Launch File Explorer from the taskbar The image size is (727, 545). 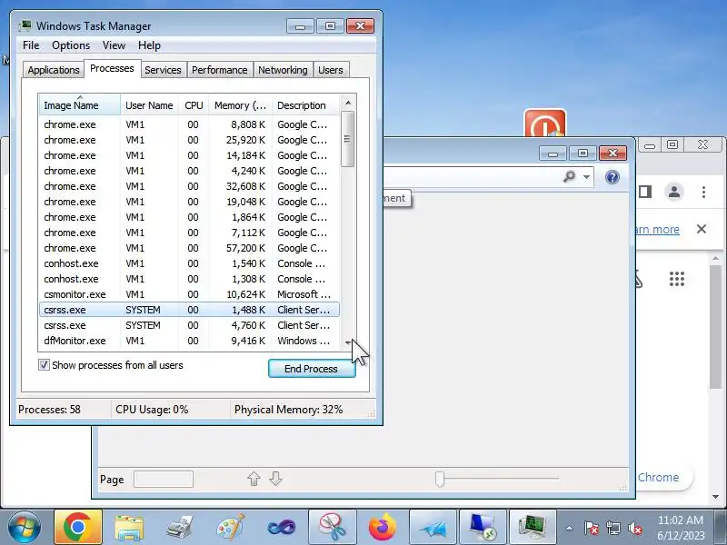pos(129,528)
